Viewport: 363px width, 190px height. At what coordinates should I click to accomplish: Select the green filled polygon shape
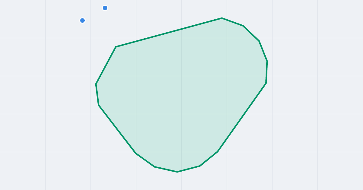(181, 95)
